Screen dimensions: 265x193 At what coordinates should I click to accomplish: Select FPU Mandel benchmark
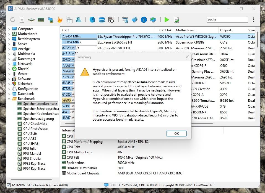click(32, 154)
